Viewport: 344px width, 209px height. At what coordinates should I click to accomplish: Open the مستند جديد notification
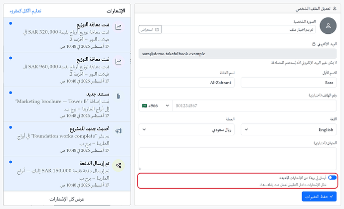point(67,104)
